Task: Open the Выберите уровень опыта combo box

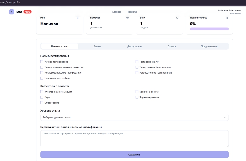Action: pos(134,117)
